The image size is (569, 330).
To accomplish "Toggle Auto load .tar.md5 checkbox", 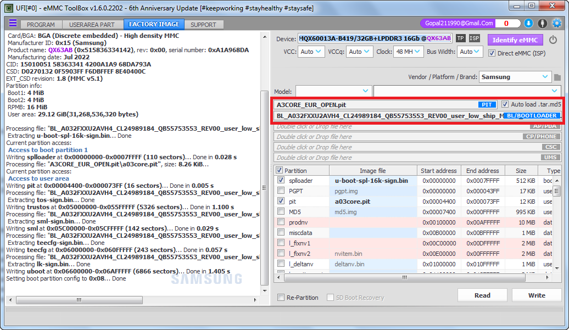I will click(x=505, y=104).
